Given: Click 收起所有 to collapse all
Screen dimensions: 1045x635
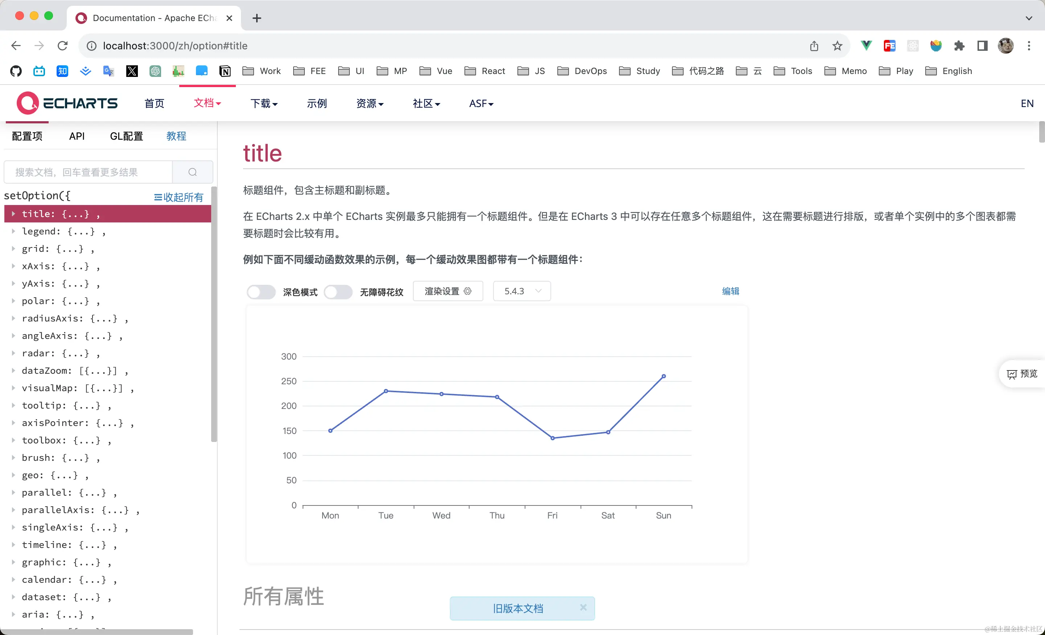Looking at the screenshot, I should 179,197.
